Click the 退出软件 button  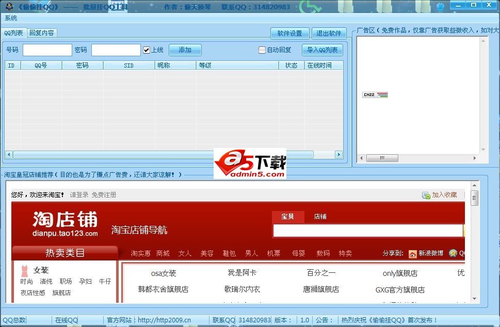[x=329, y=34]
